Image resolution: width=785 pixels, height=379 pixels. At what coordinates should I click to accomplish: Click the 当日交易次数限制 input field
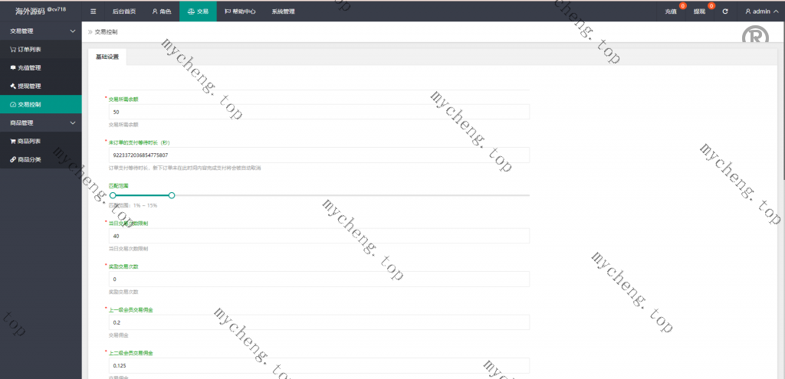(320, 236)
